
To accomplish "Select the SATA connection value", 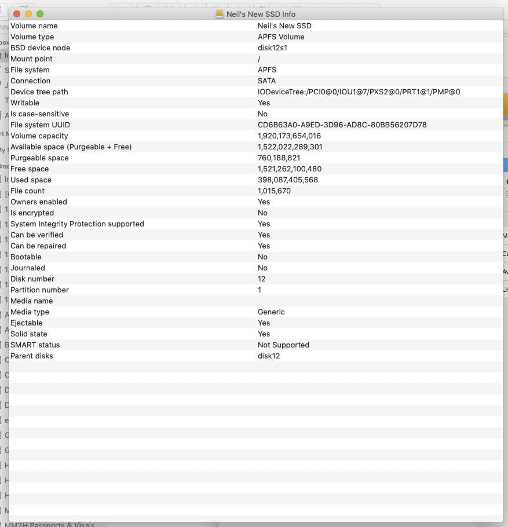I will [266, 81].
